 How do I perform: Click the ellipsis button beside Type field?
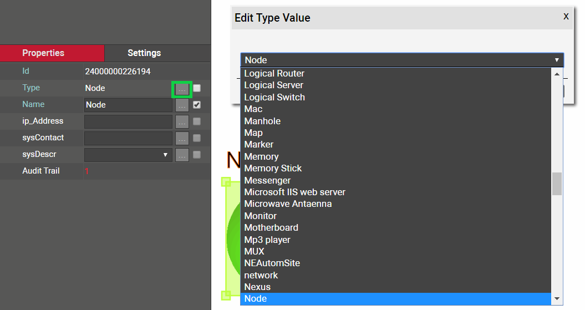click(x=182, y=89)
